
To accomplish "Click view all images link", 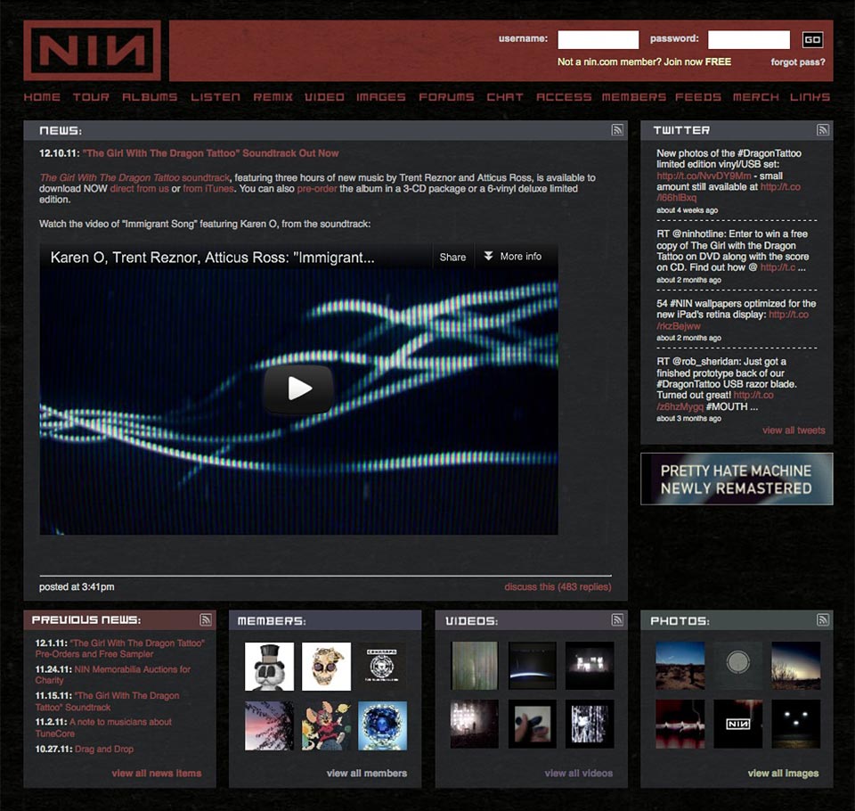I will tap(783, 774).
